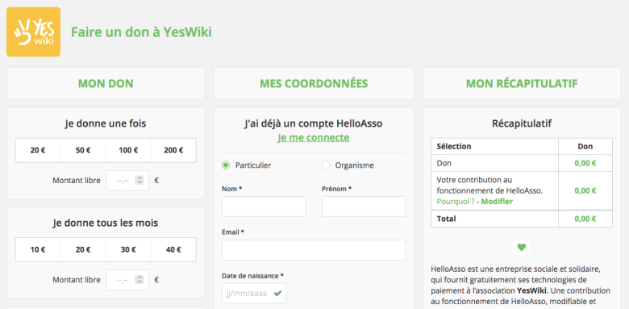Click the MON DON section header
This screenshot has width=629, height=309.
[x=106, y=83]
